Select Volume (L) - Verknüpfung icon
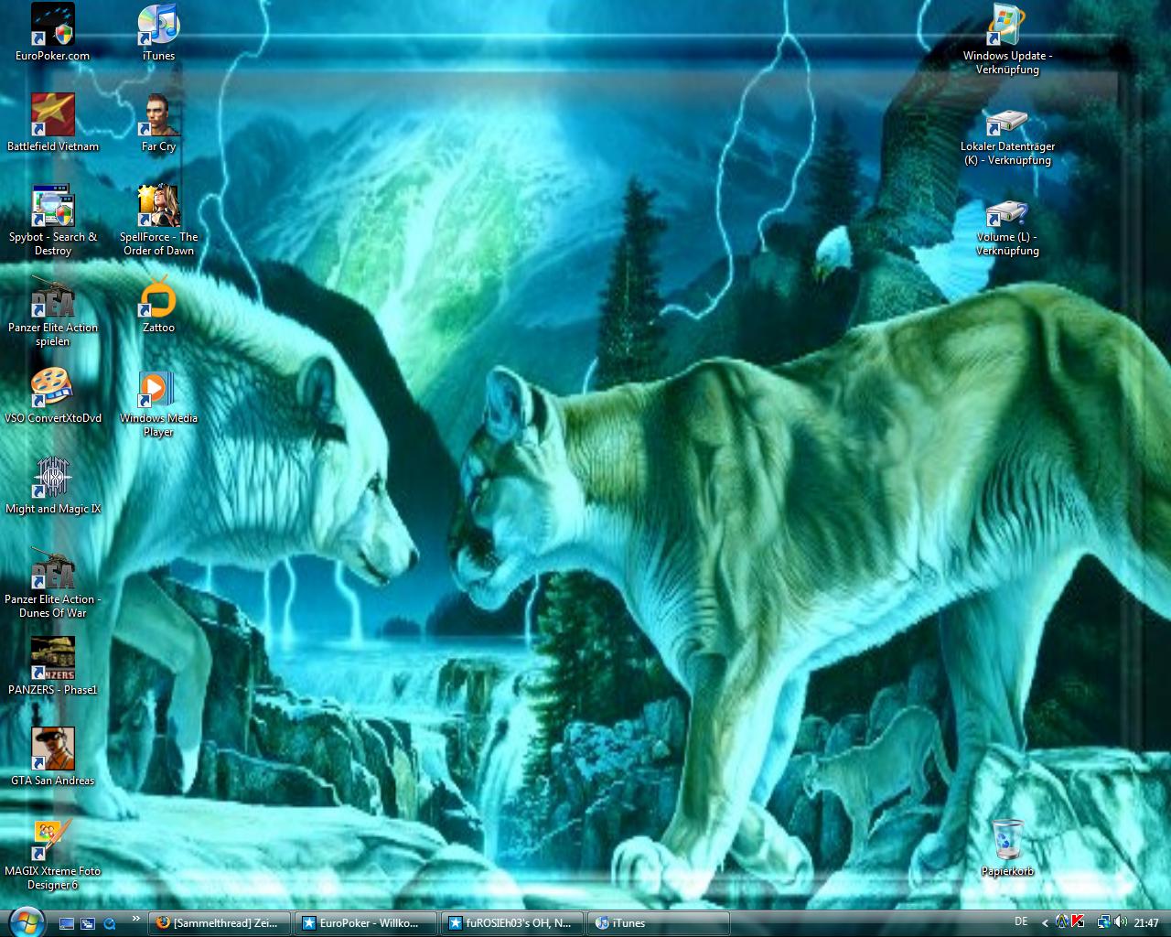 coord(1007,228)
